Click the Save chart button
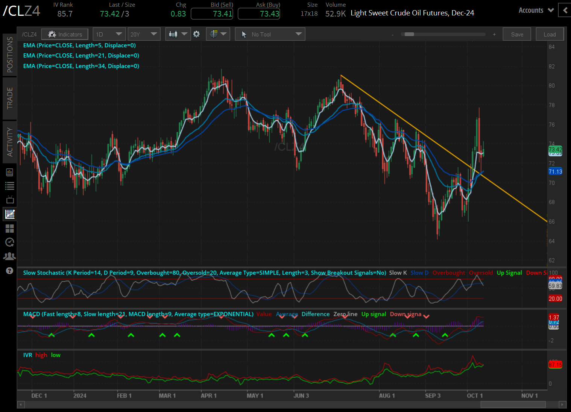The width and height of the screenshot is (571, 412). (517, 34)
